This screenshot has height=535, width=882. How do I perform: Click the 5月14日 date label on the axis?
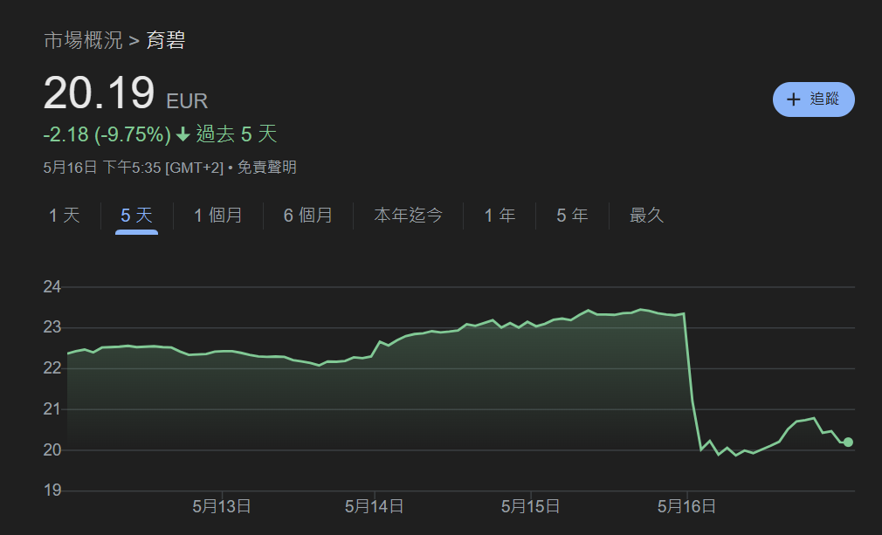coord(374,506)
